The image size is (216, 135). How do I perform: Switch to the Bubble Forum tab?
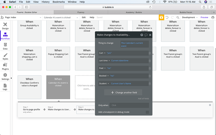186,12
